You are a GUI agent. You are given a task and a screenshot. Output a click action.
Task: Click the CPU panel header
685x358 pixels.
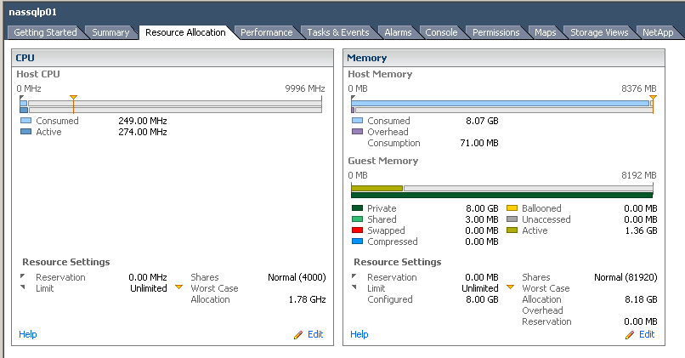(x=173, y=58)
